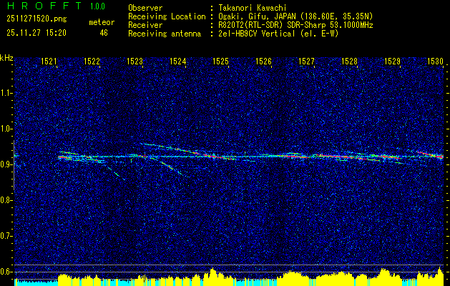
Task: Select the file name 2511271520.png
Action: click(36, 19)
